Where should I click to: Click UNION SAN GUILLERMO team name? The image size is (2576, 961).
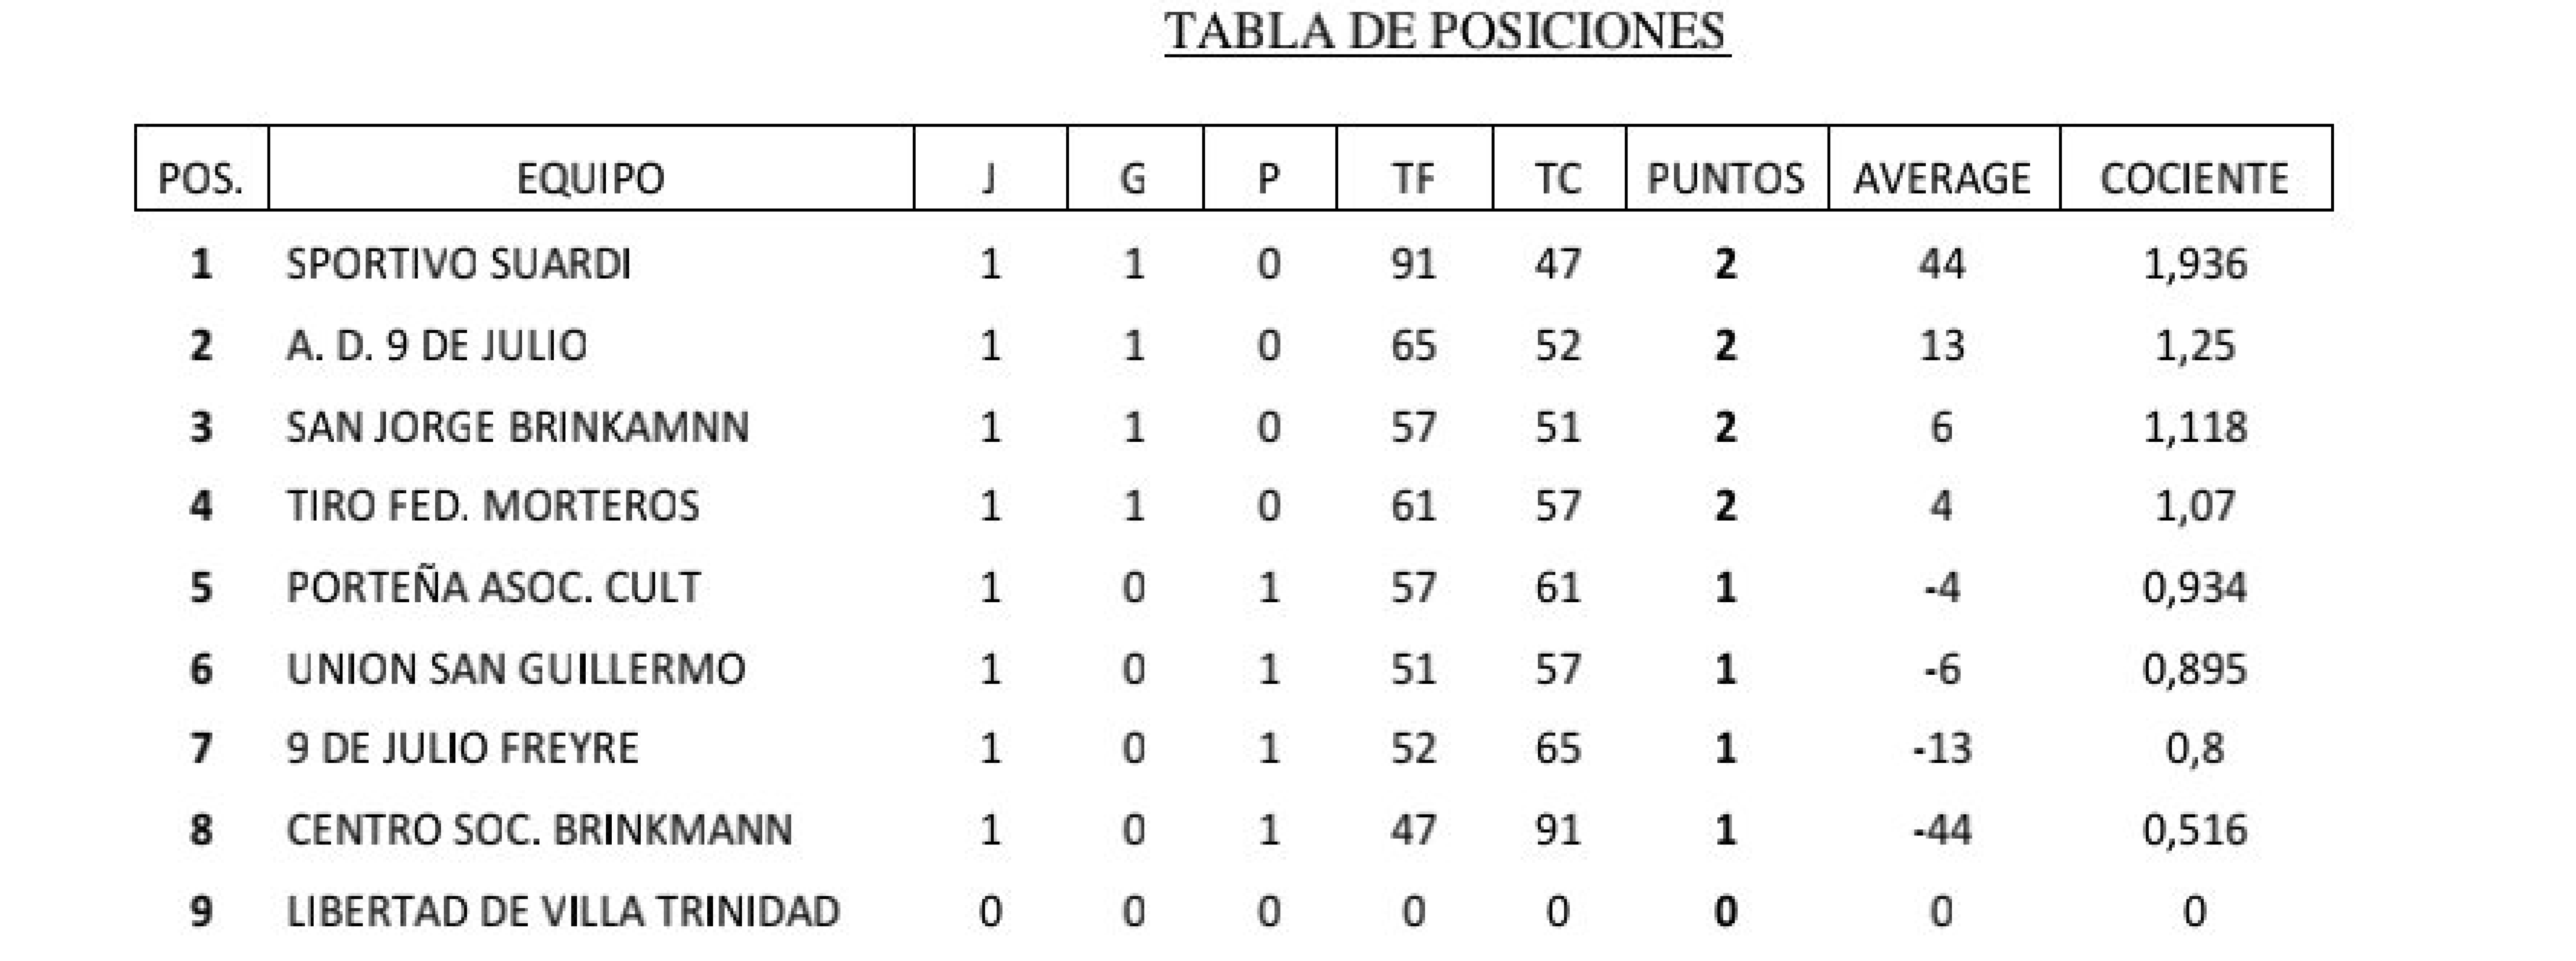pyautogui.click(x=516, y=669)
